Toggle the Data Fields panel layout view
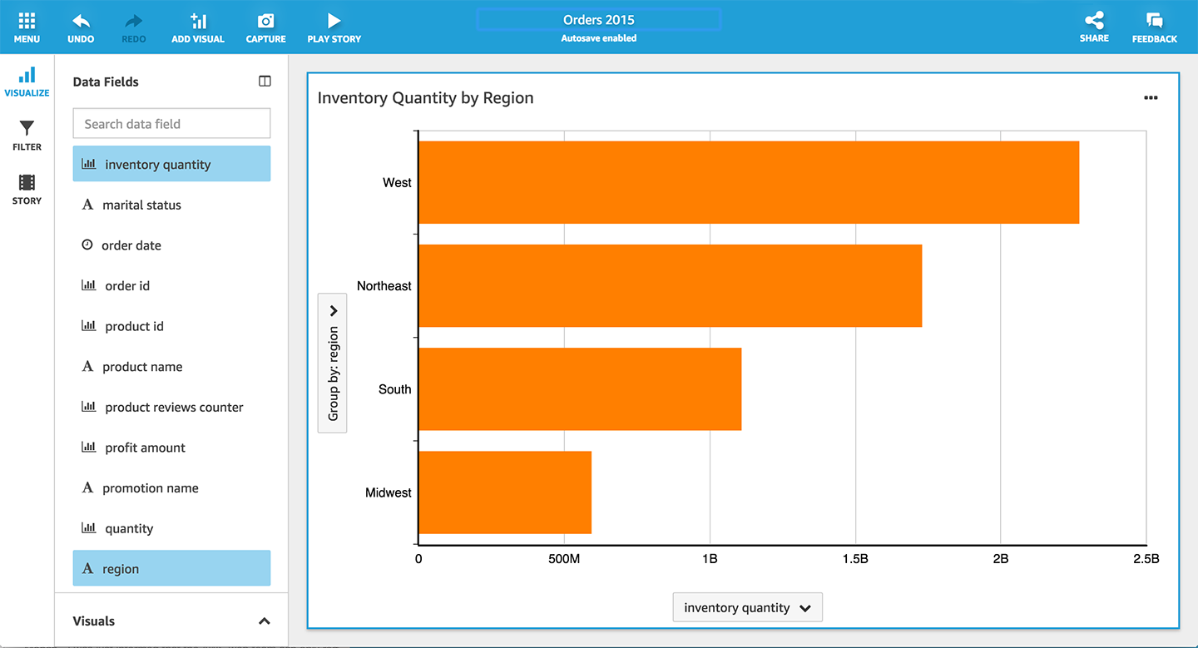Image resolution: width=1198 pixels, height=648 pixels. coord(265,81)
